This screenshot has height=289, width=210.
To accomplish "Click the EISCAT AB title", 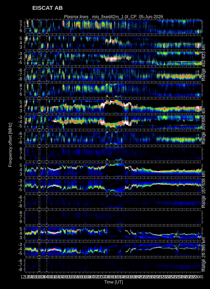I will [x=48, y=8].
